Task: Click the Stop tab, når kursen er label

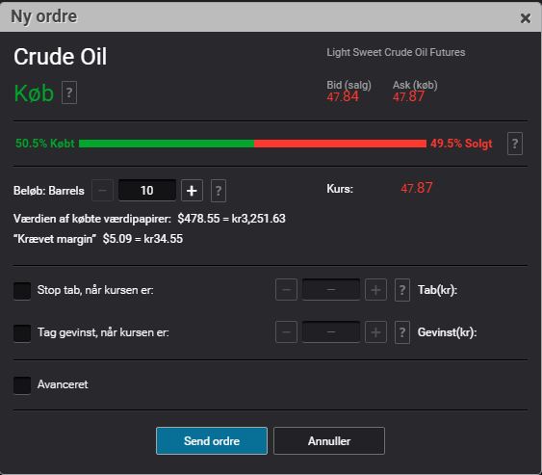Action: [x=95, y=290]
